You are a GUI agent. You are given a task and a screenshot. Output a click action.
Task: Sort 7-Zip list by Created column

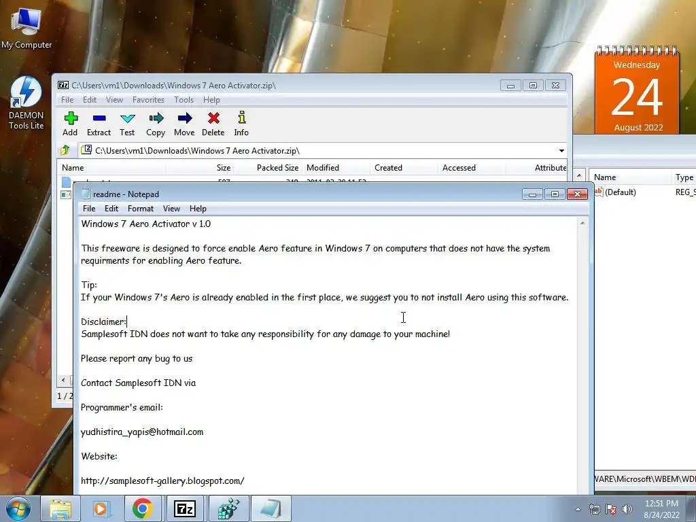[404, 168]
